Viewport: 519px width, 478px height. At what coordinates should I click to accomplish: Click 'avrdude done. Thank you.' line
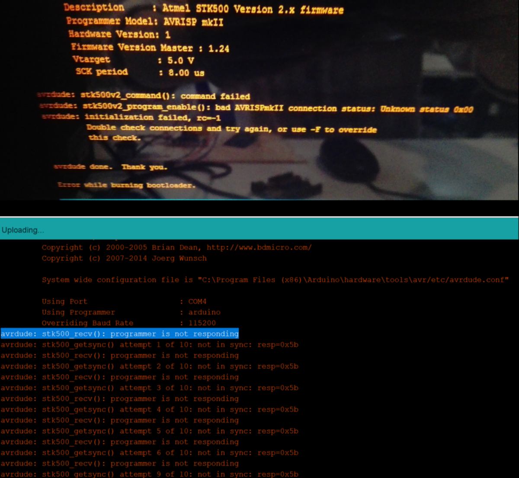pos(110,167)
